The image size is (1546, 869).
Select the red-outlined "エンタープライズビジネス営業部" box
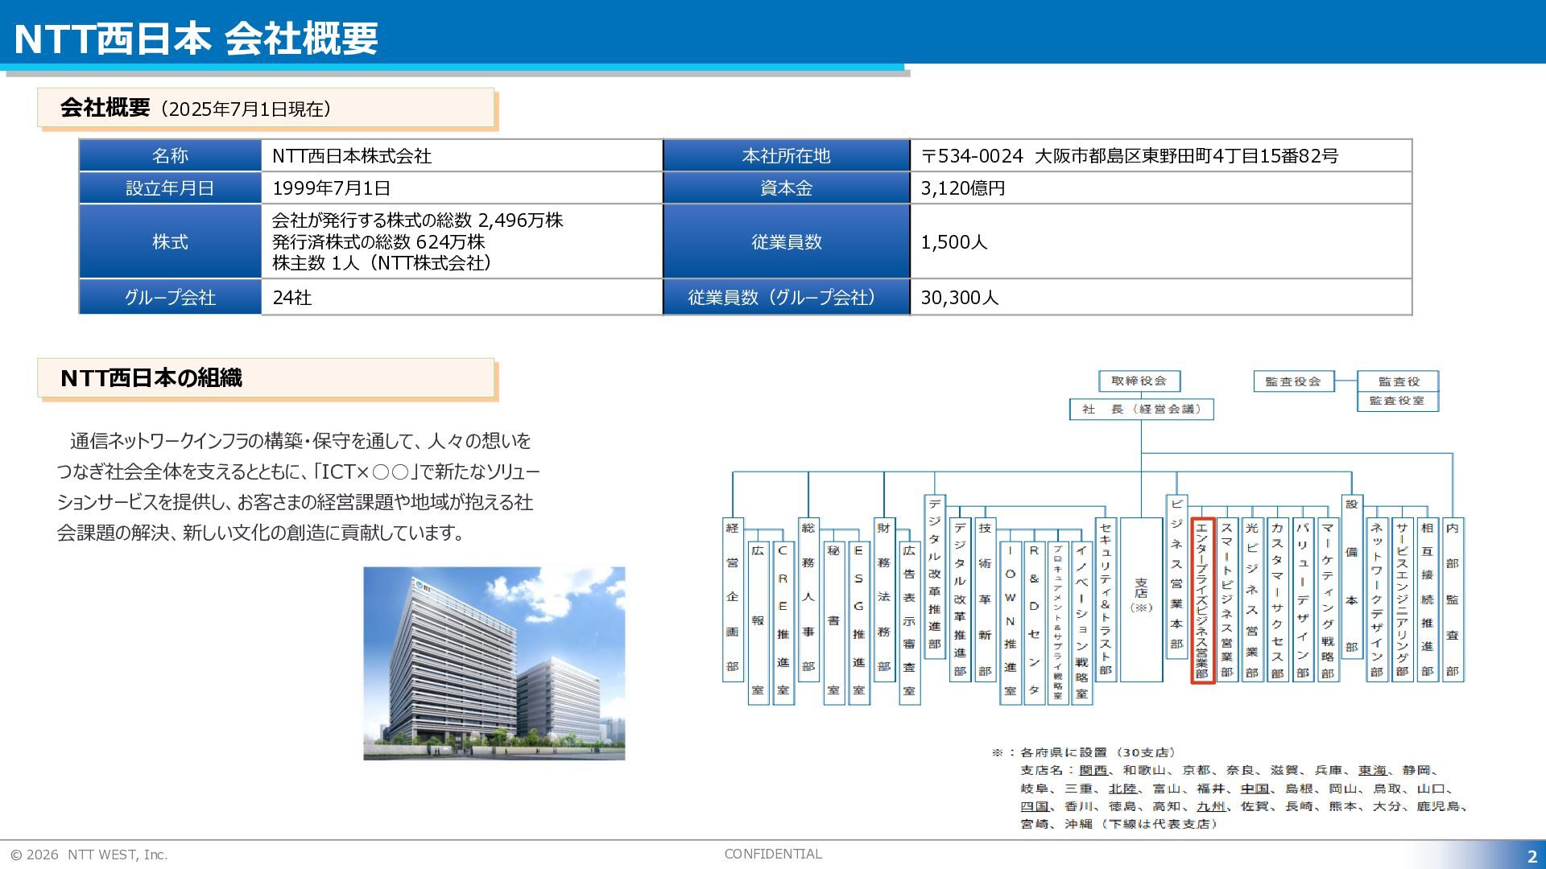pyautogui.click(x=1202, y=600)
